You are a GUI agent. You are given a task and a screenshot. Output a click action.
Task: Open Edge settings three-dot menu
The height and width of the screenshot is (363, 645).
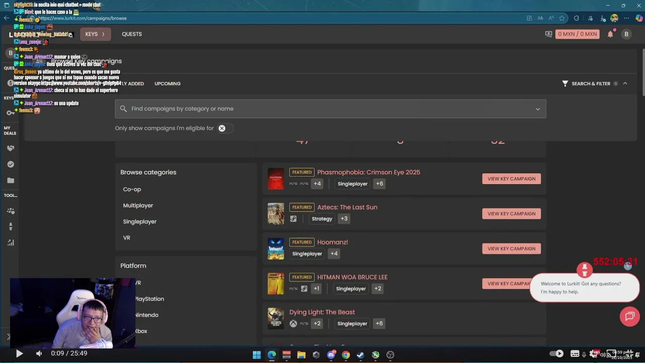(x=626, y=18)
